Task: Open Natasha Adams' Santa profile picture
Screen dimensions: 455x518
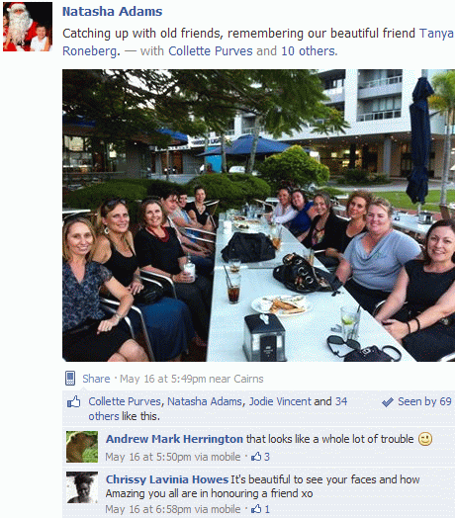Action: coord(28,27)
